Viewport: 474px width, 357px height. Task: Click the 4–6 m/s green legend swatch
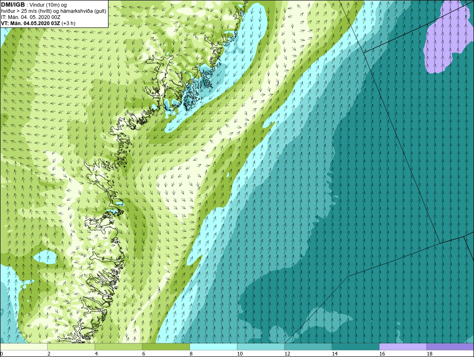tap(118, 347)
